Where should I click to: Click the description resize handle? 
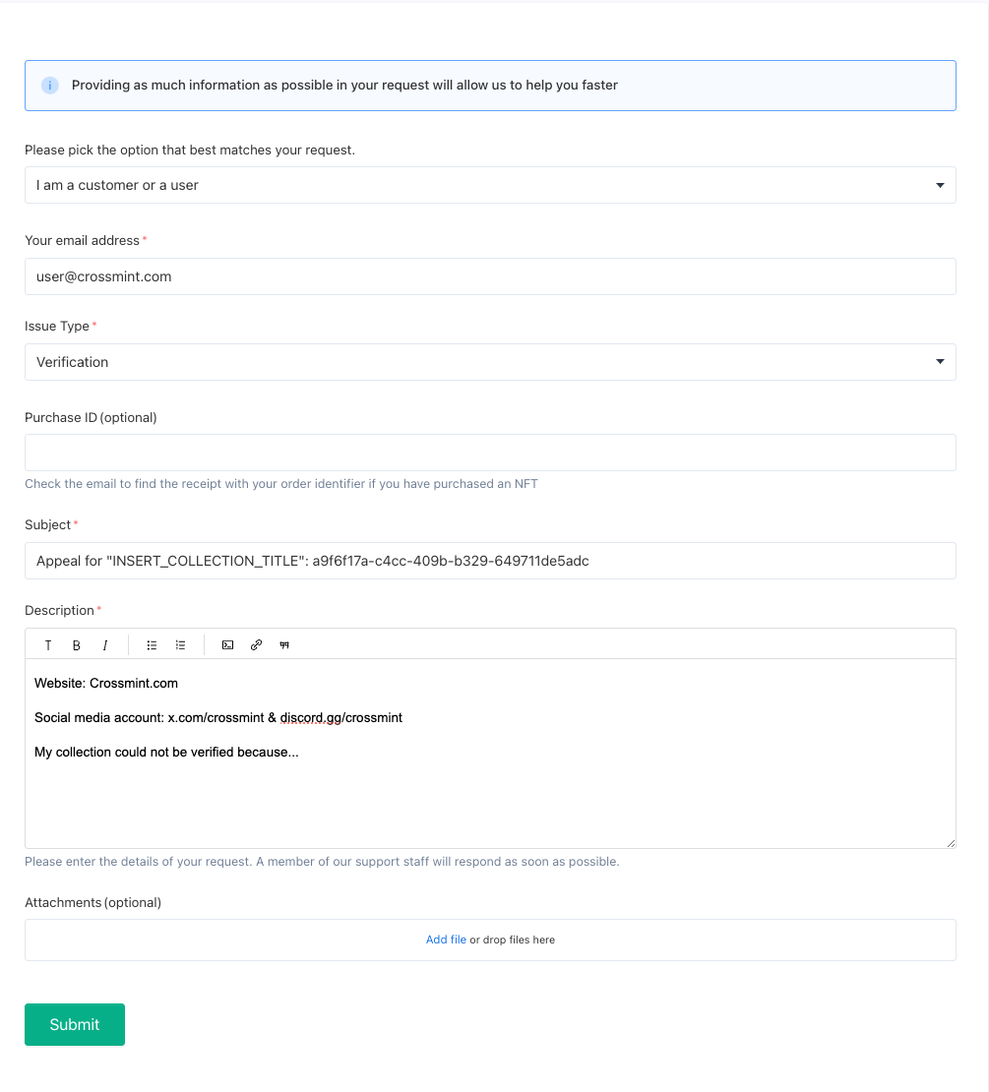pos(951,843)
